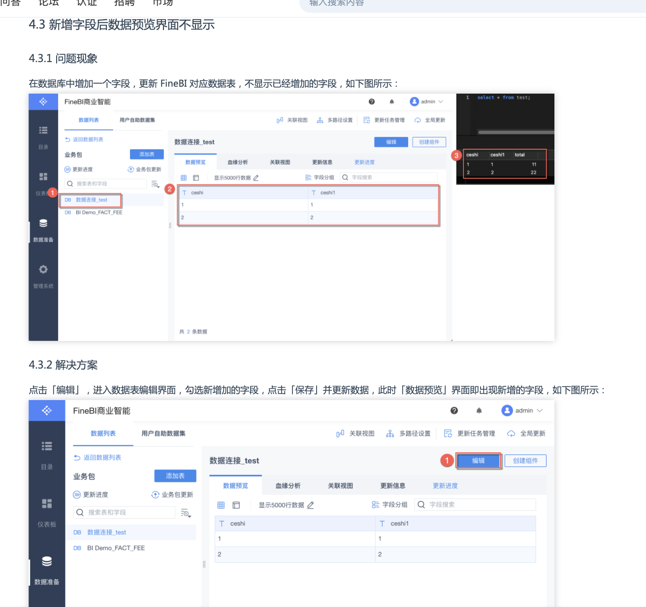Select 数据准备 sidebar icon in the 4.3.1 screenshot

[43, 223]
